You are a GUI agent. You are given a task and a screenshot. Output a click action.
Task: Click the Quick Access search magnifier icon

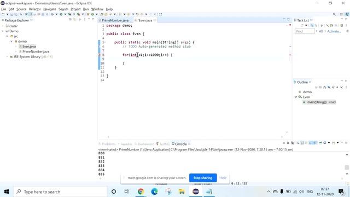tap(334, 14)
